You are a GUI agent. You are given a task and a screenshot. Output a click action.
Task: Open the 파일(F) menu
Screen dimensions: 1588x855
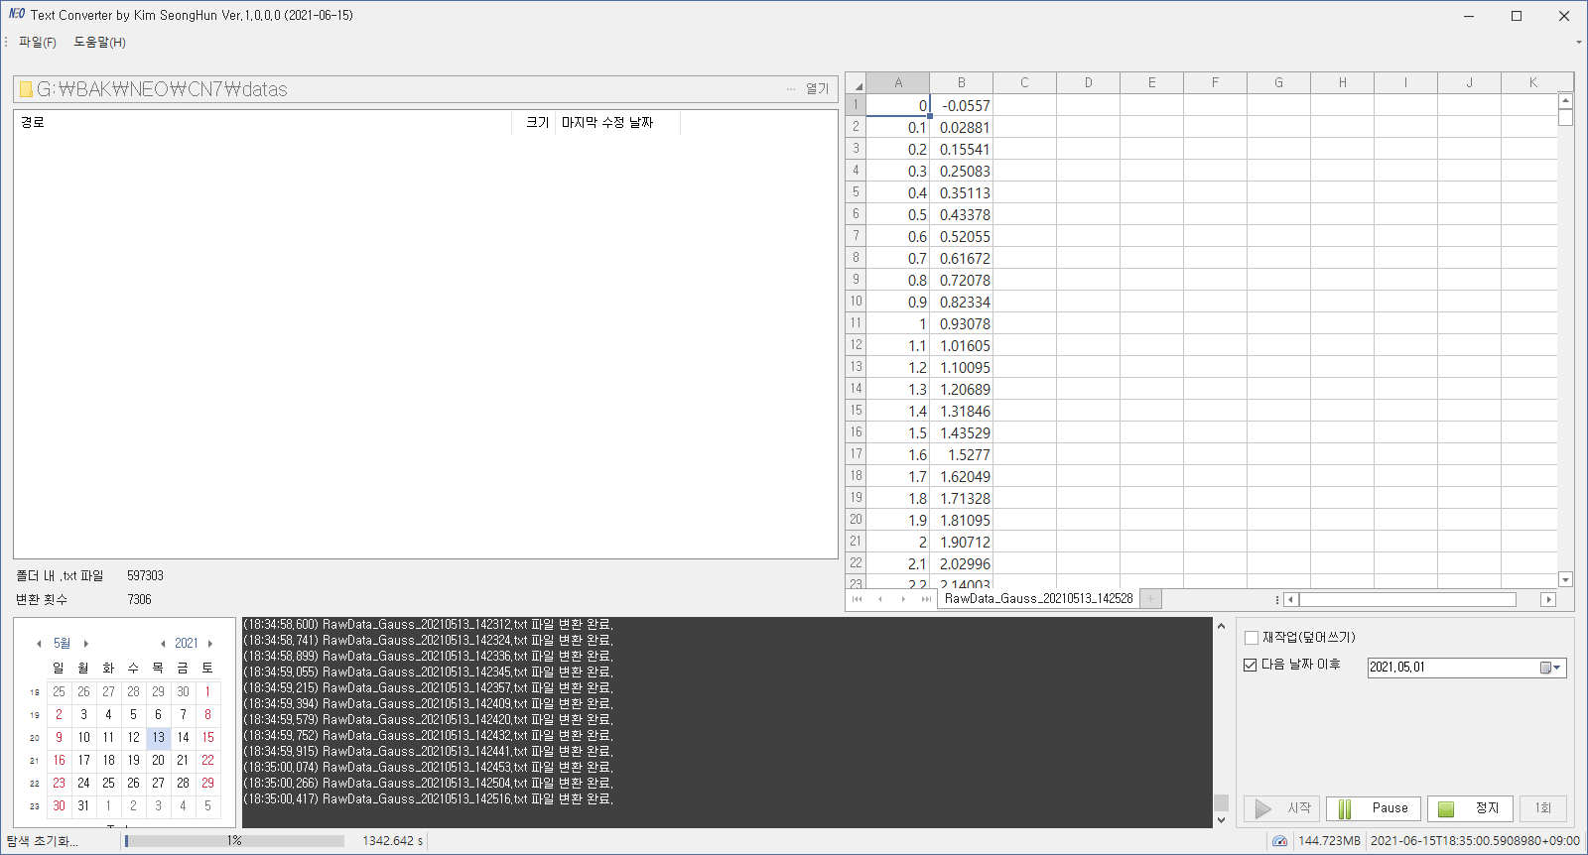point(38,42)
